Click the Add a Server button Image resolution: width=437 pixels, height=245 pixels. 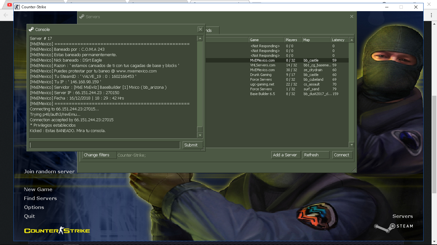286,155
